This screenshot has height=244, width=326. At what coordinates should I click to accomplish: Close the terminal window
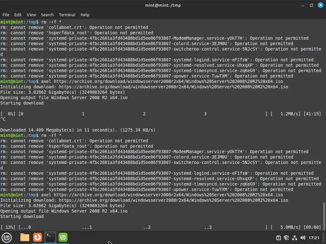pyautogui.click(x=321, y=5)
